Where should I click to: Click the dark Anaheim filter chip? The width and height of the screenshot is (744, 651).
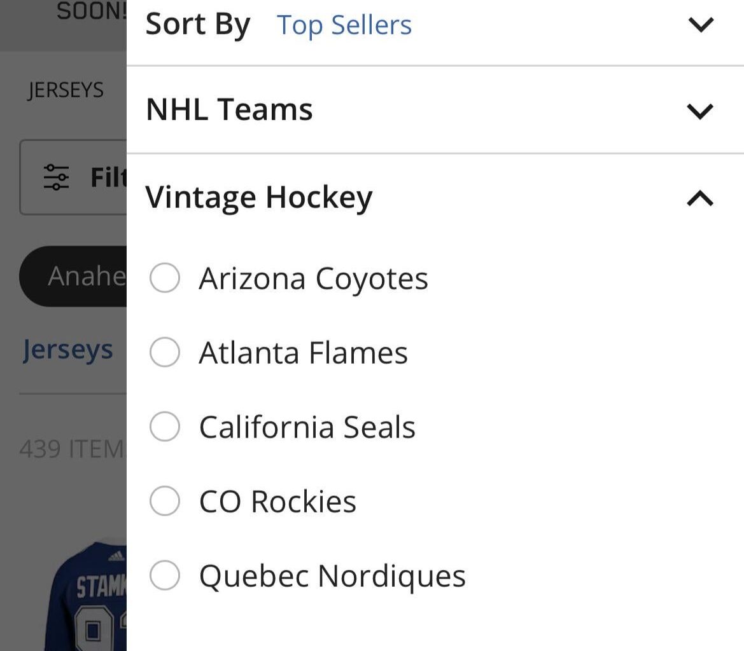click(74, 277)
